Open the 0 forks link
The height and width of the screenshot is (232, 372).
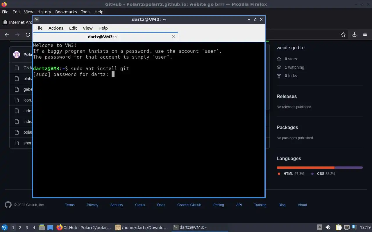287,76
